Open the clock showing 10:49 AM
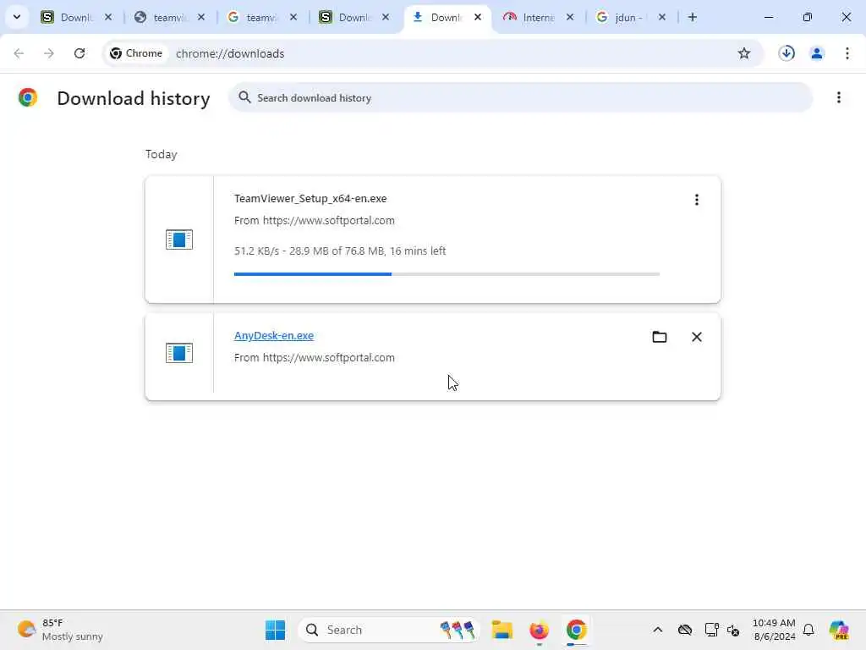The height and width of the screenshot is (650, 866). (774, 630)
